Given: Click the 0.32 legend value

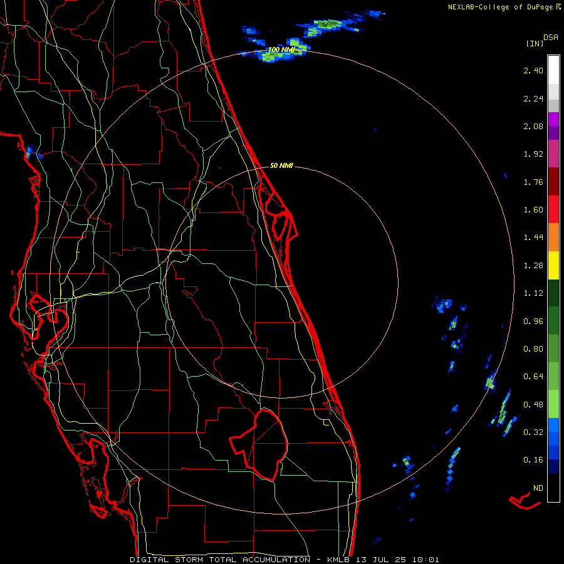Looking at the screenshot, I should [533, 432].
